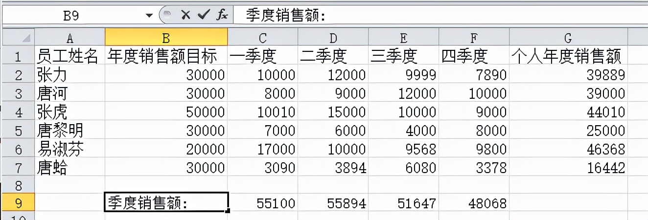Select the second quarter total 55894
This screenshot has height=220, width=648.
[333, 202]
